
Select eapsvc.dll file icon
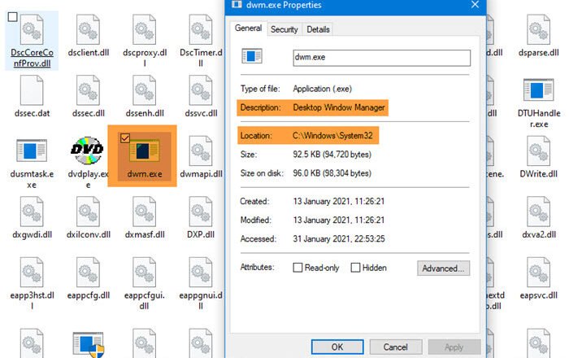pyautogui.click(x=538, y=273)
